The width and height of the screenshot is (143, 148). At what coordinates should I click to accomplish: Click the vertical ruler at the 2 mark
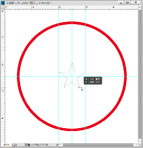click(3, 65)
